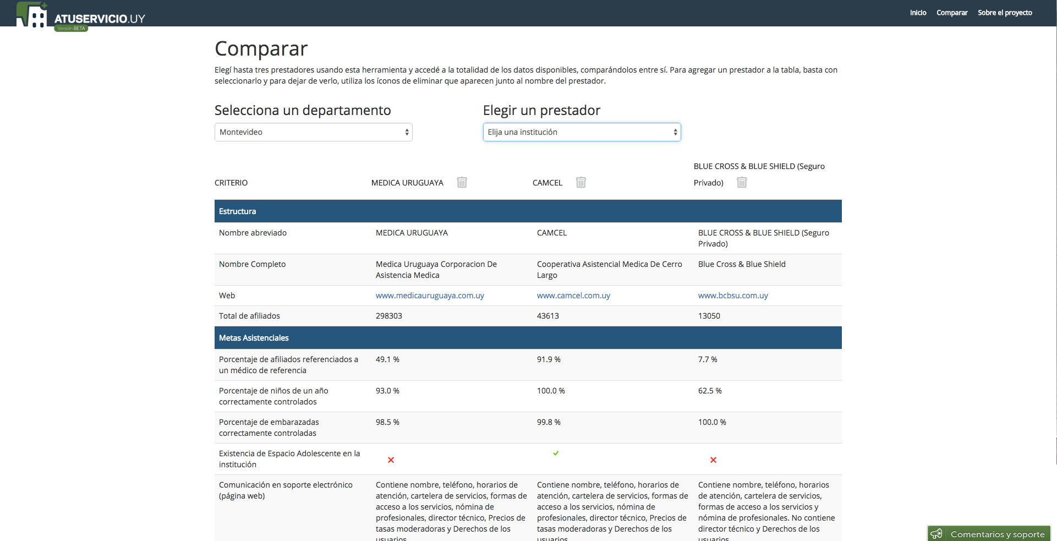
Task: Click the 93.0 % value
Action: click(387, 391)
